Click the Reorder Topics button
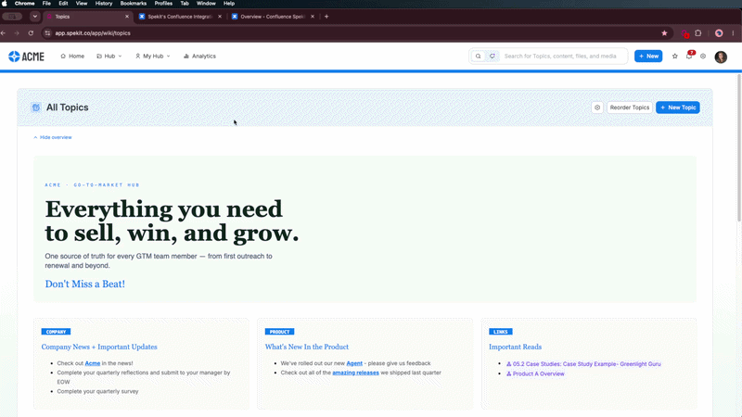Viewport: 742px width, 417px height. click(x=630, y=107)
